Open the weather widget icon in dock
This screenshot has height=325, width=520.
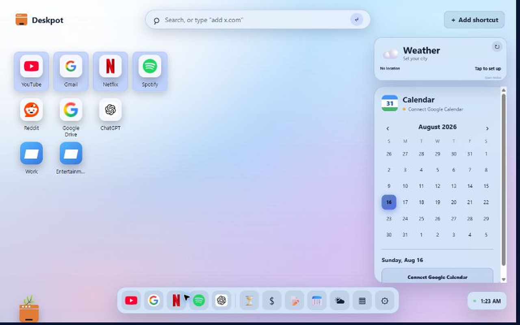click(x=340, y=301)
